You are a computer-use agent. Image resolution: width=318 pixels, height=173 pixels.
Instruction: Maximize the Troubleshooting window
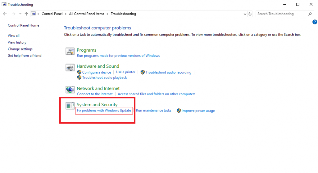tap(298, 4)
